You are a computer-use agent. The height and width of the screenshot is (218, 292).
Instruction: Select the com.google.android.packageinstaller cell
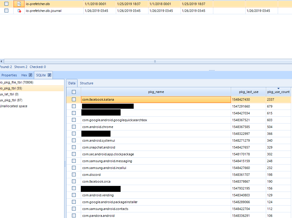(156, 202)
